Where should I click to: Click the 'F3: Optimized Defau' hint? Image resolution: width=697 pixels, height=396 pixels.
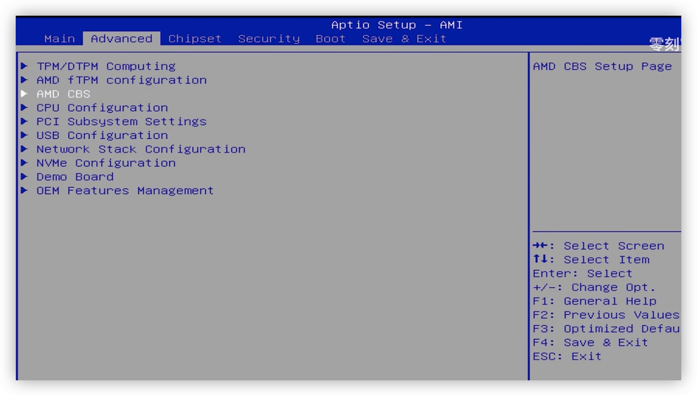coord(606,329)
